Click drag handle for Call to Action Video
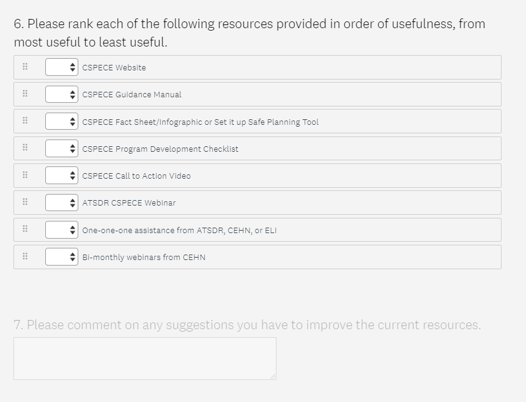 tap(25, 175)
